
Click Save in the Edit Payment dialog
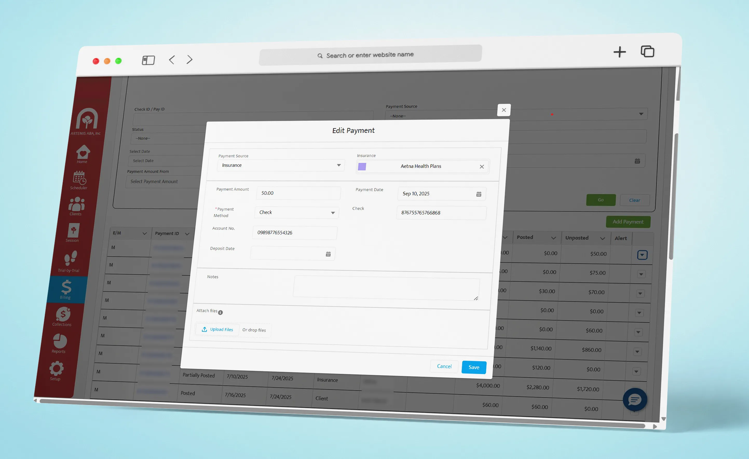[474, 367]
